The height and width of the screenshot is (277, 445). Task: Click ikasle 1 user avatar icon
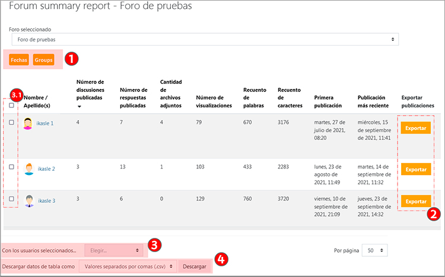pos(28,123)
